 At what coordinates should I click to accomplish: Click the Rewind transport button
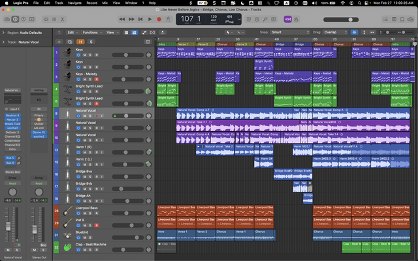[122, 19]
